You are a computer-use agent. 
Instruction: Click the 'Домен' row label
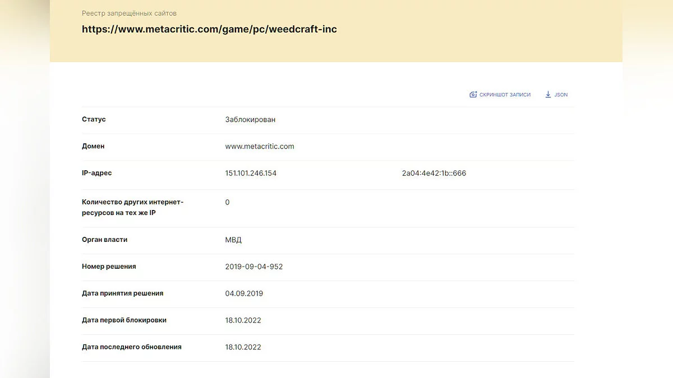tap(93, 146)
